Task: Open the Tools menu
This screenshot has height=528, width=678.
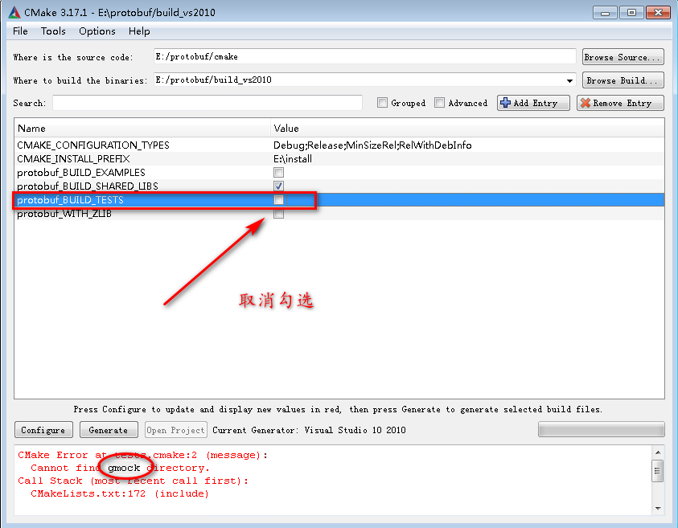Action: pyautogui.click(x=53, y=31)
